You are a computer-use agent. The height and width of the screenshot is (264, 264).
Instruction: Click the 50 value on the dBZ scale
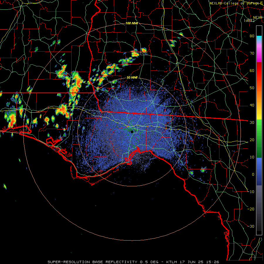click(252, 88)
